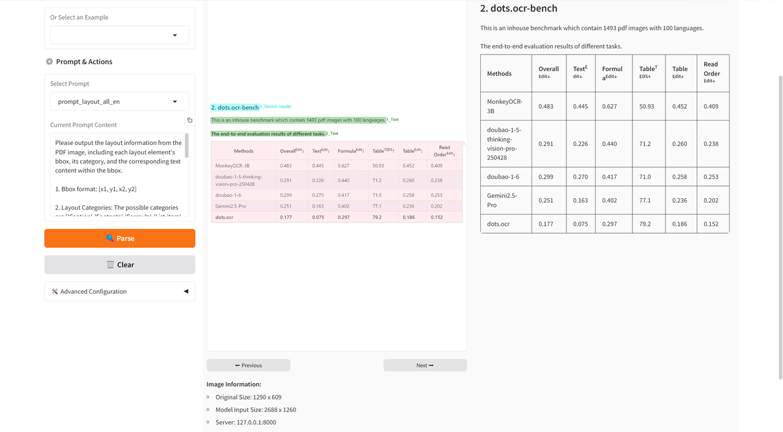Click 'Model Input Size: 2688 x 1260' text

pos(256,410)
